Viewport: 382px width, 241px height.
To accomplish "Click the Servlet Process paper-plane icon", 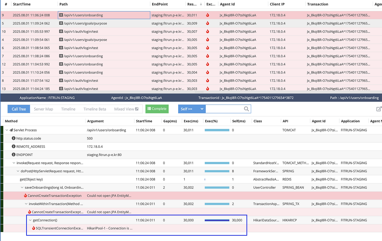I will click(x=11, y=130).
